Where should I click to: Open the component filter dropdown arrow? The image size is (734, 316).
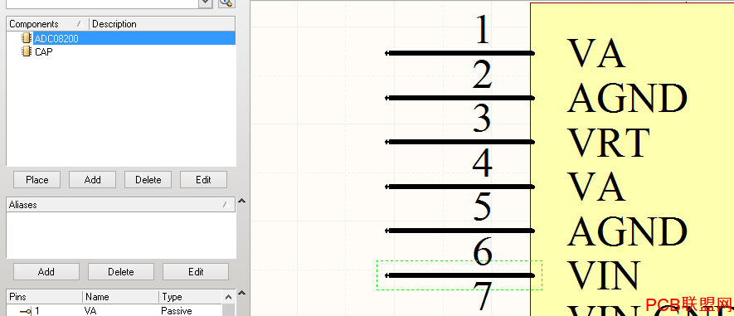point(206,2)
